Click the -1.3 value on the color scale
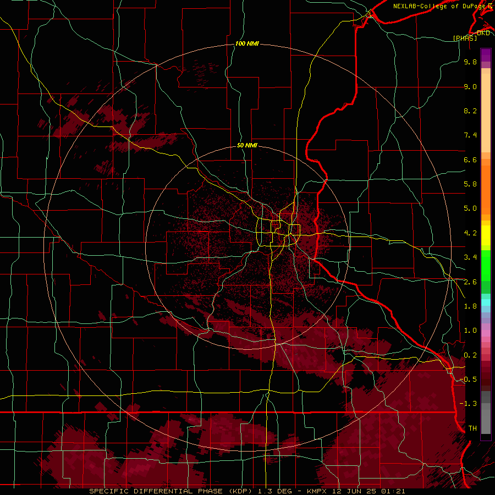Viewport: 495px width, 495px height. 468,404
